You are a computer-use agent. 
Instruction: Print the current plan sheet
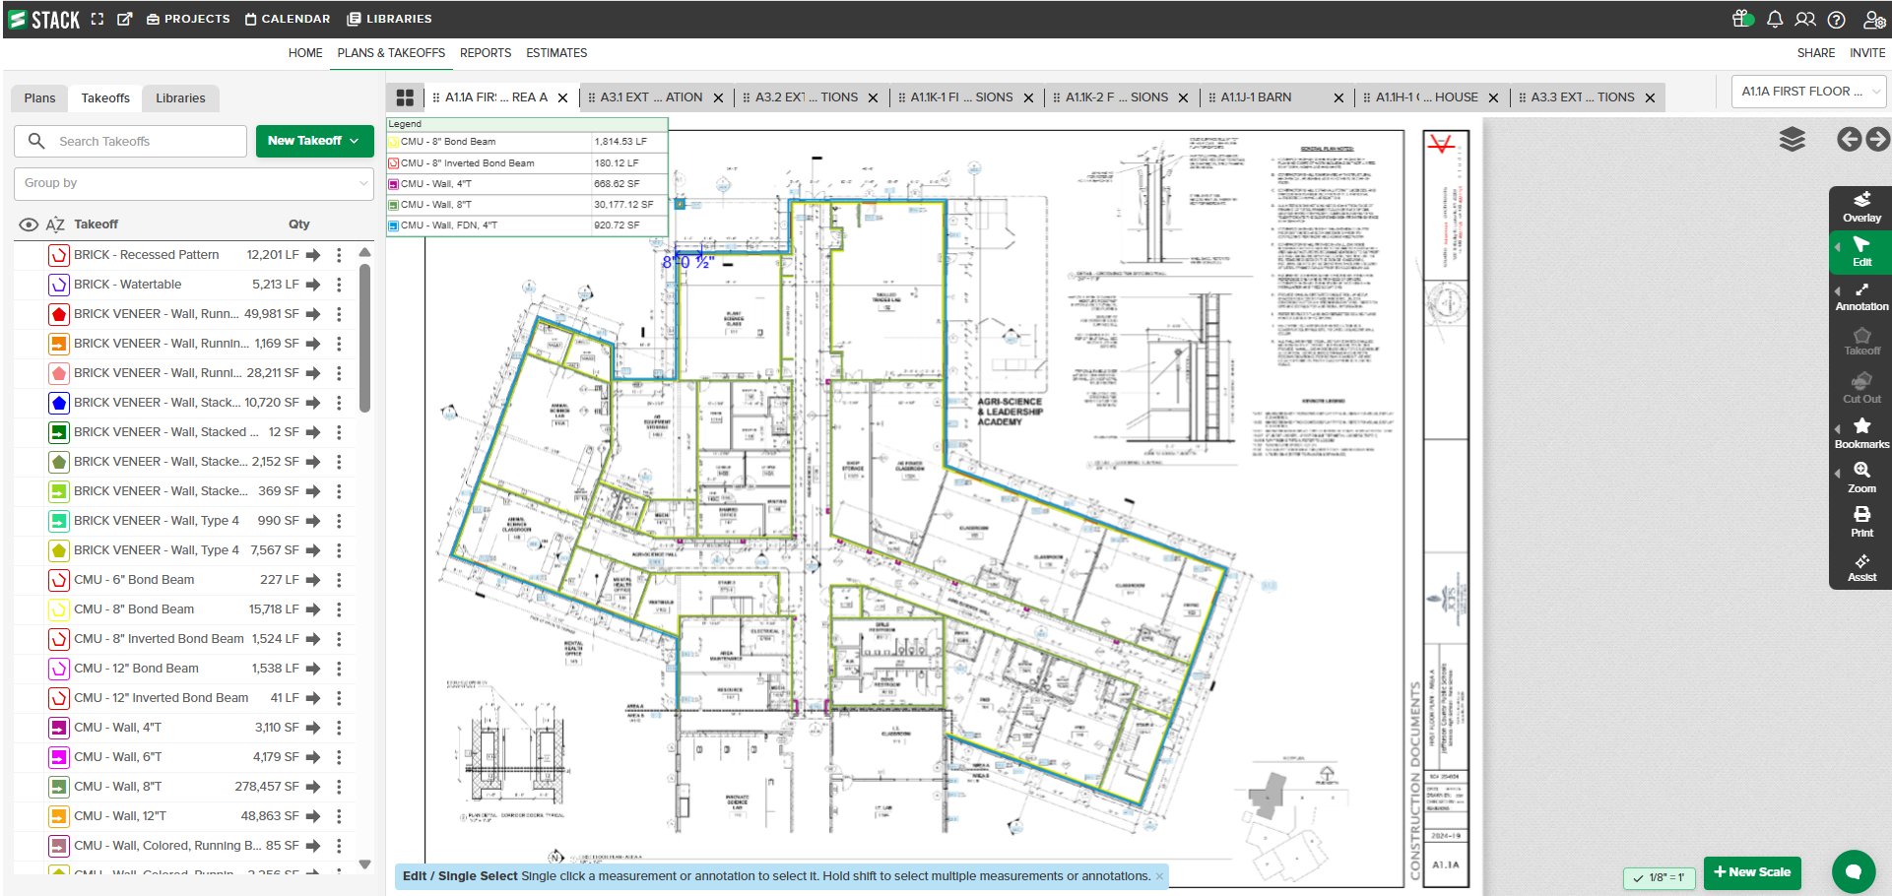point(1860,522)
